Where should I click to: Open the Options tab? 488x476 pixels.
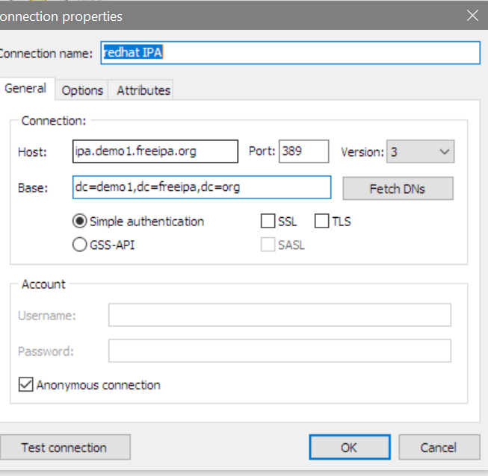82,90
